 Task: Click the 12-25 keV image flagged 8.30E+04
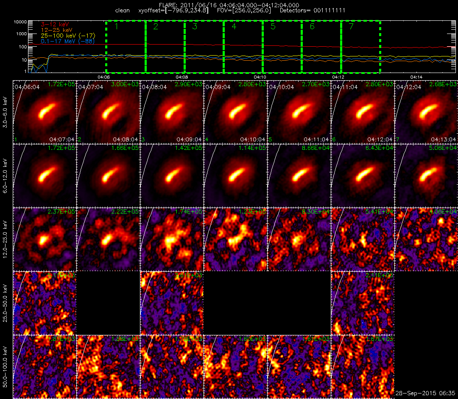point(299,239)
